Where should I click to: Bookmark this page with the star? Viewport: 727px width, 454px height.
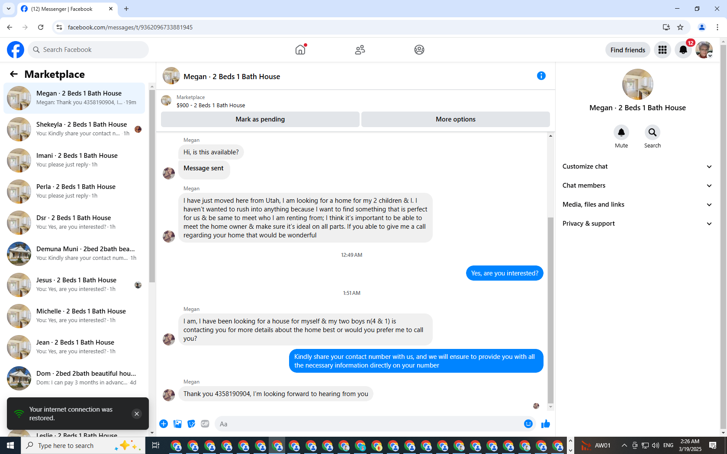[680, 27]
